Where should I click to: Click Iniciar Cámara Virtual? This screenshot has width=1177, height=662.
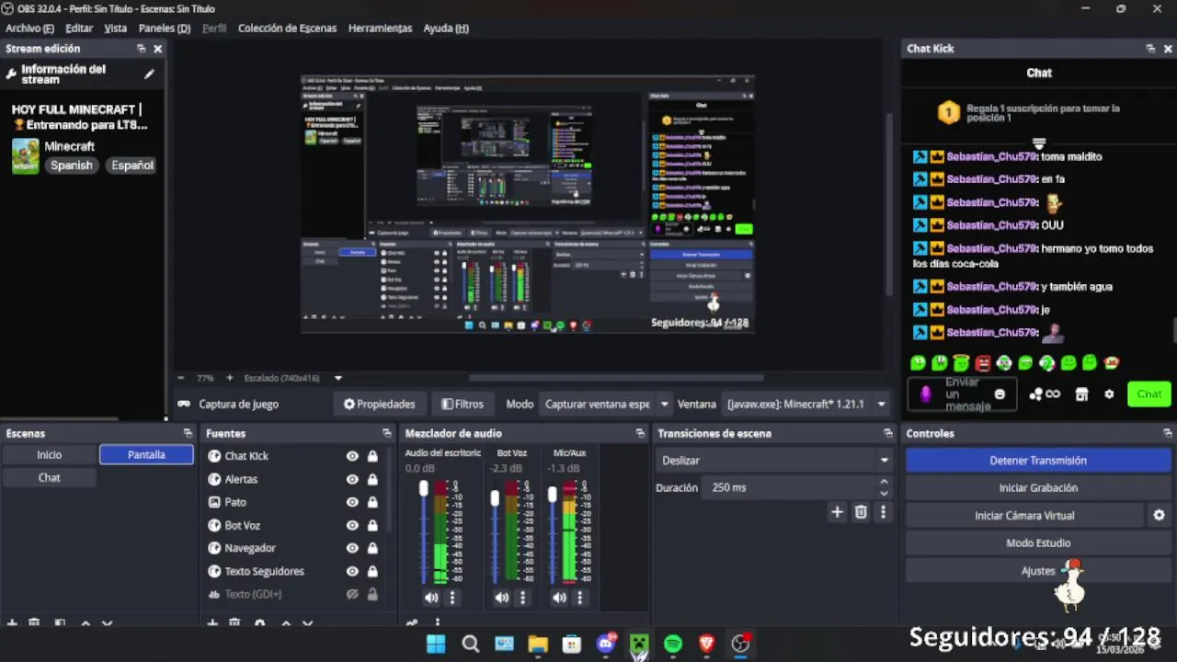(1024, 516)
